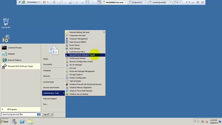Open Devices and Printers

[x=51, y=87]
